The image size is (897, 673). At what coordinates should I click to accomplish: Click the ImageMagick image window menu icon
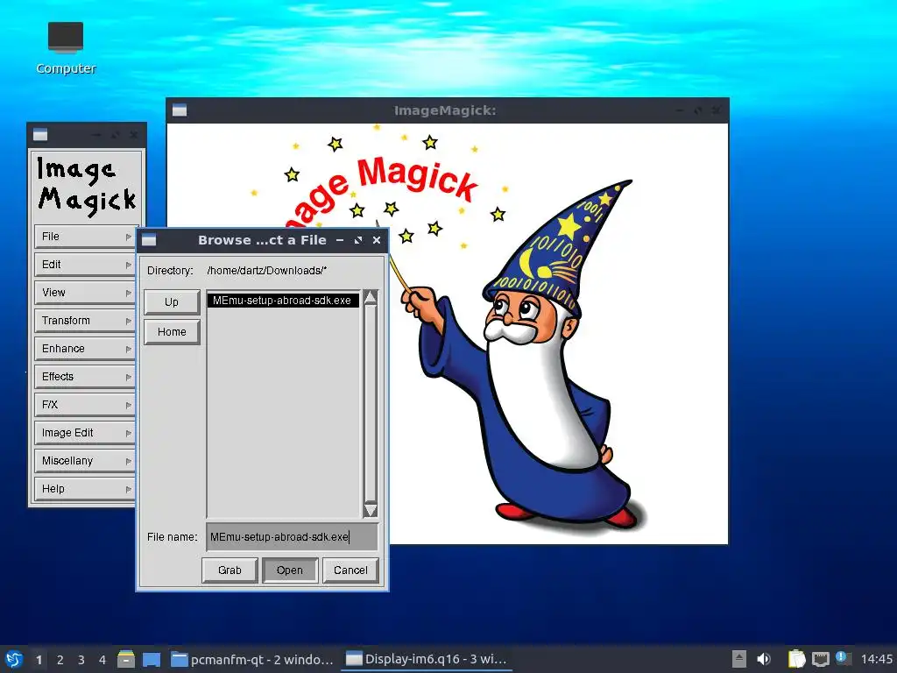click(180, 110)
